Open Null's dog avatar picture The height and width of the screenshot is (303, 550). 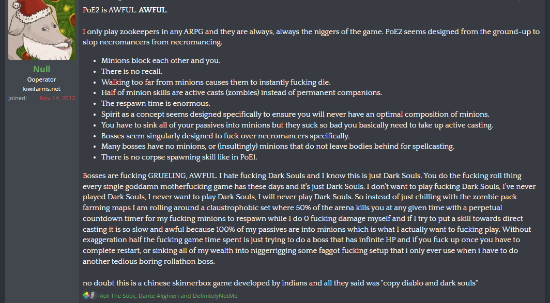pyautogui.click(x=41, y=30)
